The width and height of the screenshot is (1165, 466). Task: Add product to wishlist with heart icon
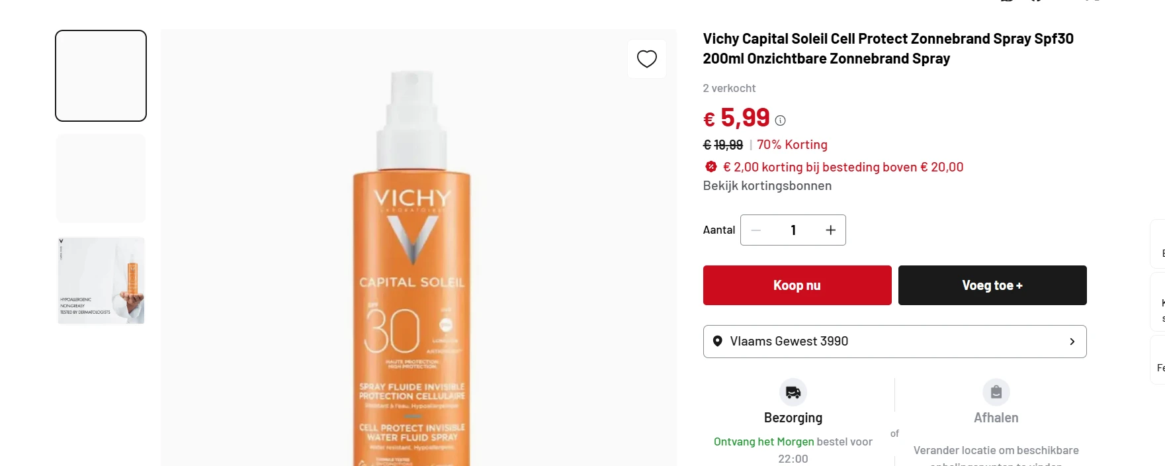point(646,59)
